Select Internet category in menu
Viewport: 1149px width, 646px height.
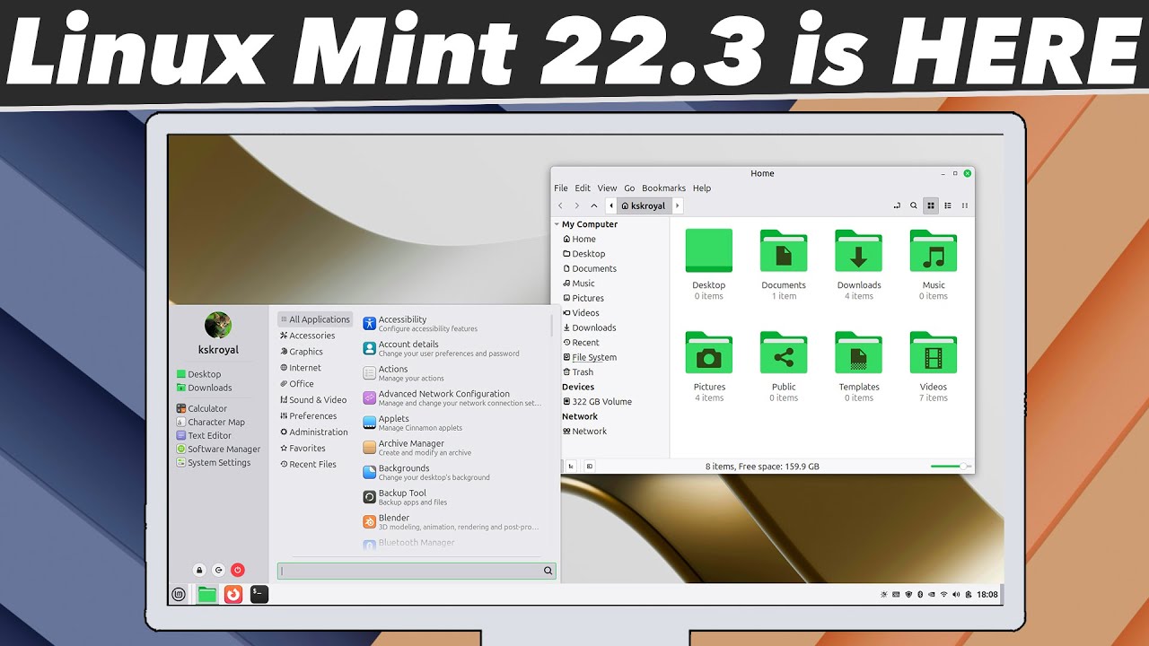tap(300, 368)
